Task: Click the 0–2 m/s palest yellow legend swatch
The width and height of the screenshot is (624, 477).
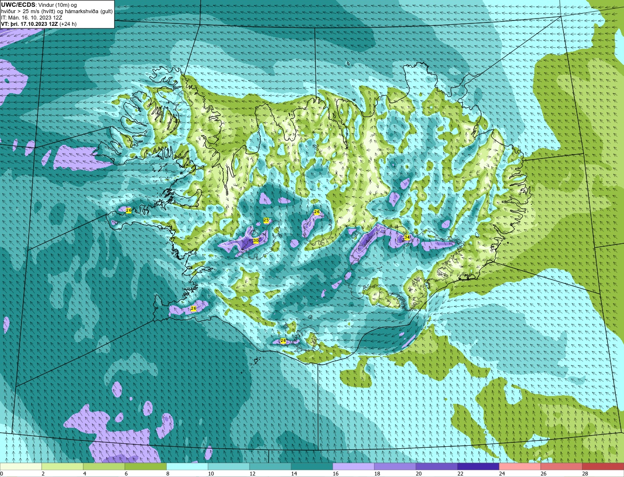Action: pyautogui.click(x=21, y=467)
